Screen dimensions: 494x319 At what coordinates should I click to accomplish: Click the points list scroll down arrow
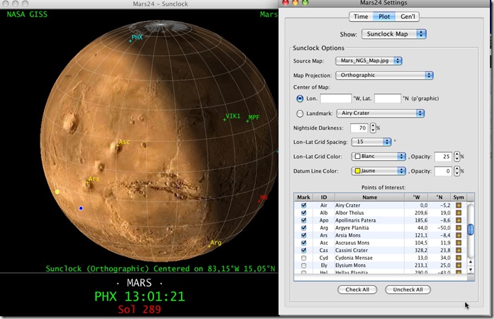coord(470,270)
